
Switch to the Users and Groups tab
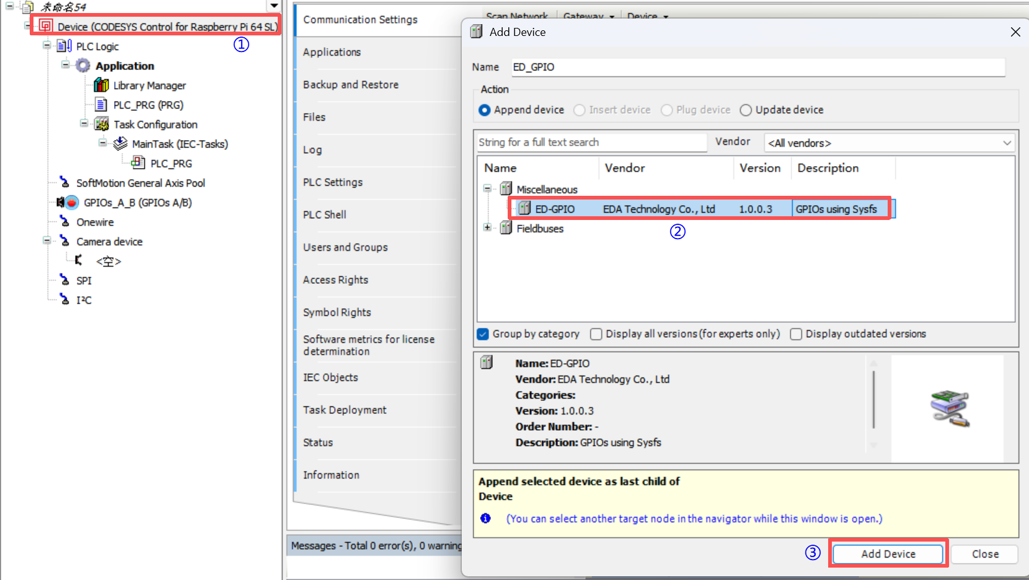345,247
